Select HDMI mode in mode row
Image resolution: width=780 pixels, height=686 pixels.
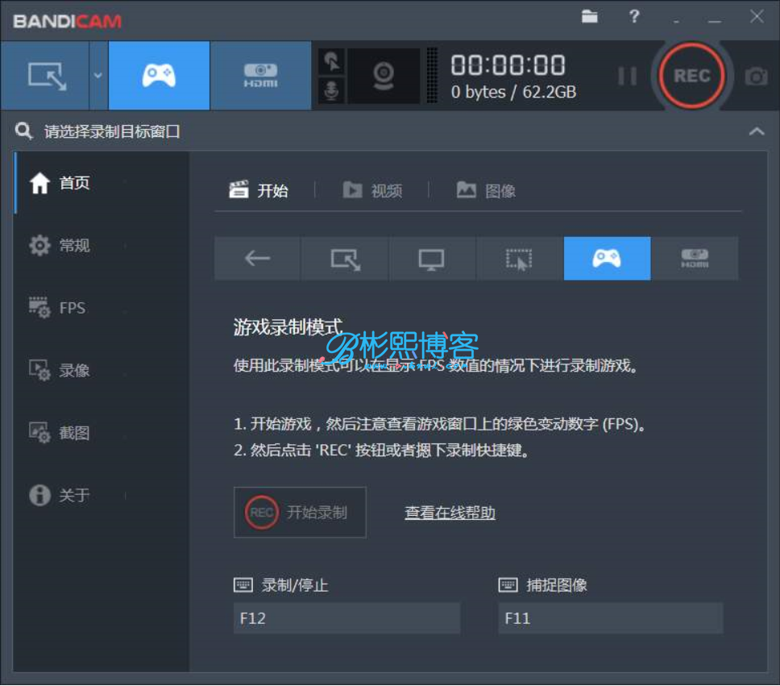(x=695, y=259)
